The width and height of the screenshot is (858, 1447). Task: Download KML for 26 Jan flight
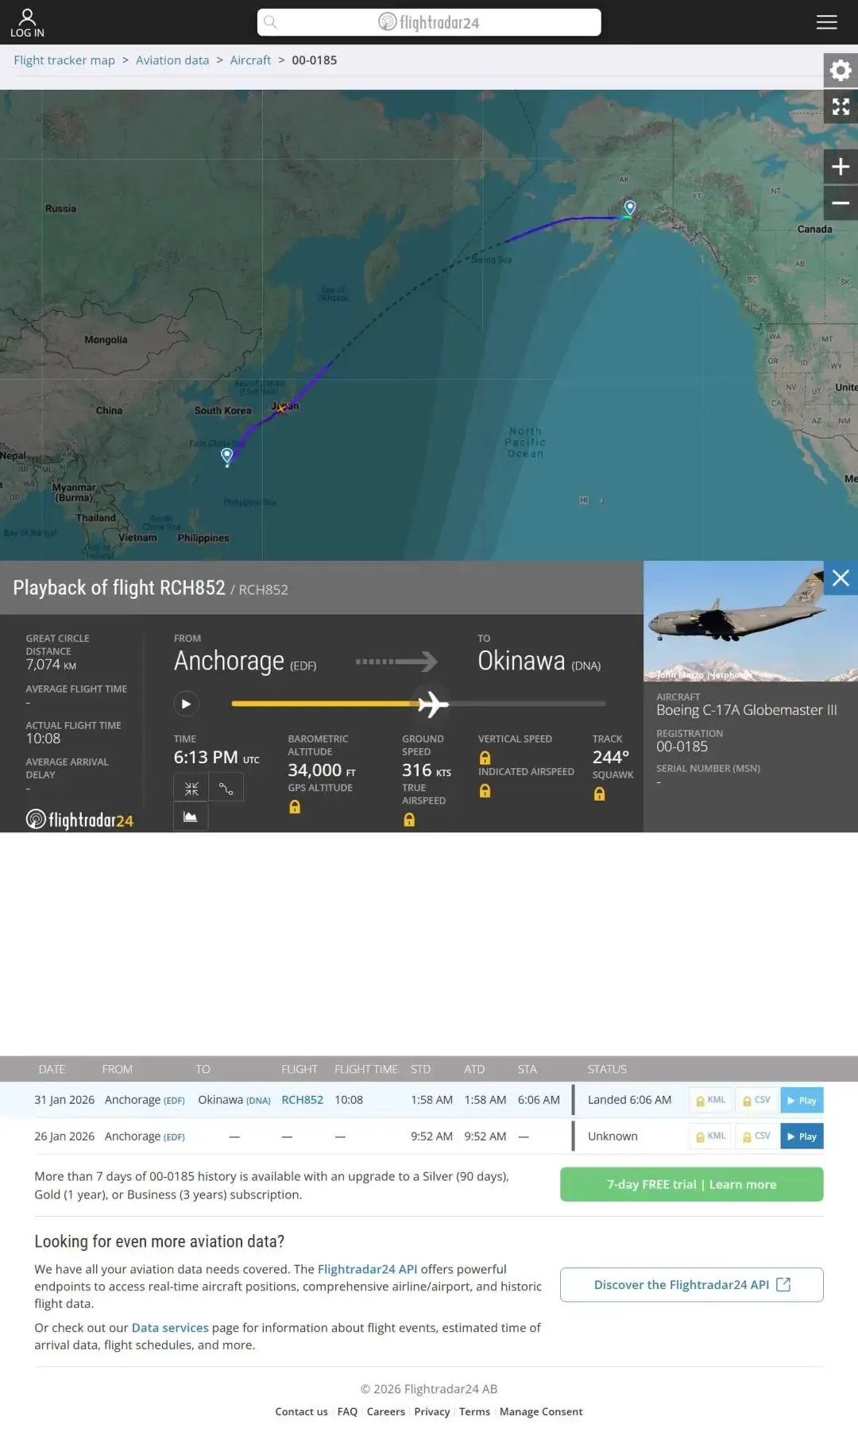coord(711,1136)
